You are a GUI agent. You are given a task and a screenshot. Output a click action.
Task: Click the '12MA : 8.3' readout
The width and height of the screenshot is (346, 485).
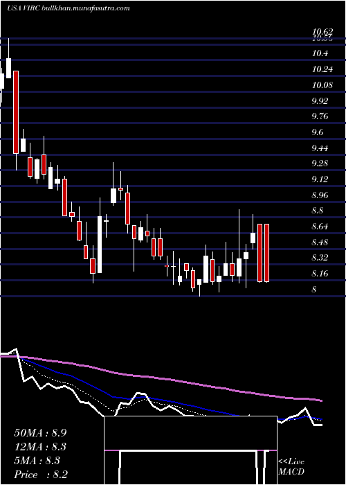pos(40,447)
